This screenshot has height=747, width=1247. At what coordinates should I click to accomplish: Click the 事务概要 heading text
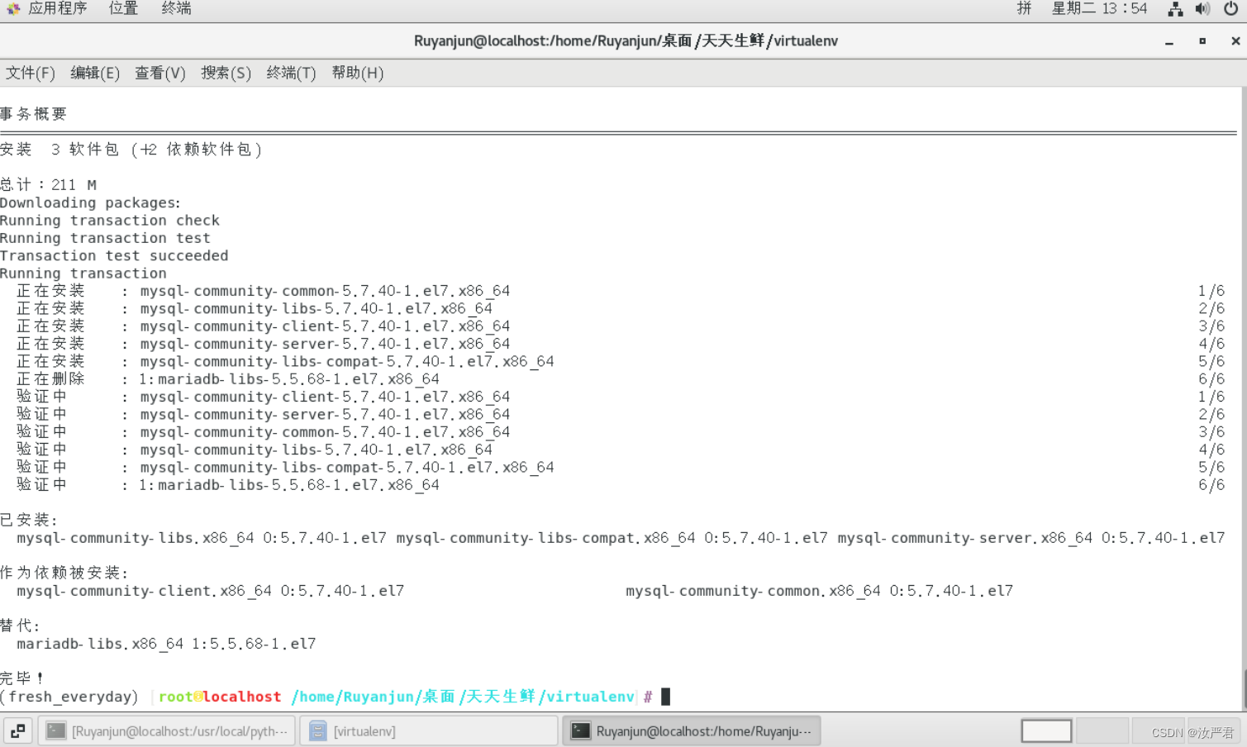pos(33,114)
